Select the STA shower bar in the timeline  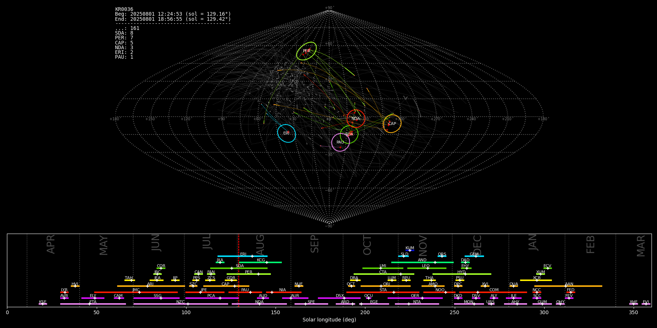383,292
